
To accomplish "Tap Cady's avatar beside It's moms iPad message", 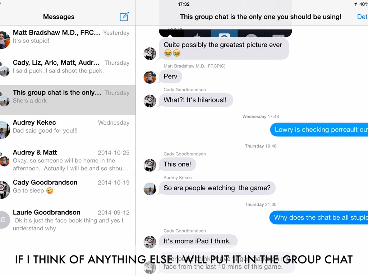I will (150, 242).
